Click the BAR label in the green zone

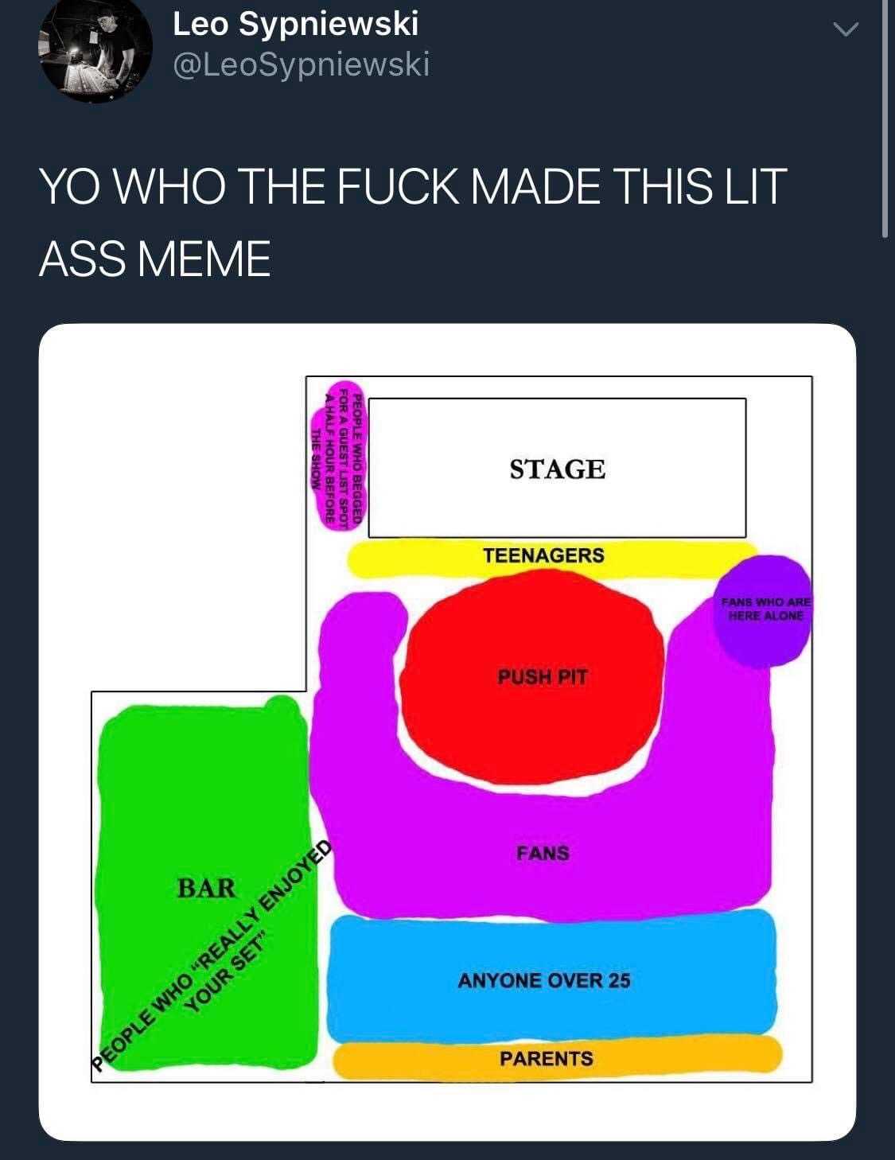pyautogui.click(x=206, y=887)
